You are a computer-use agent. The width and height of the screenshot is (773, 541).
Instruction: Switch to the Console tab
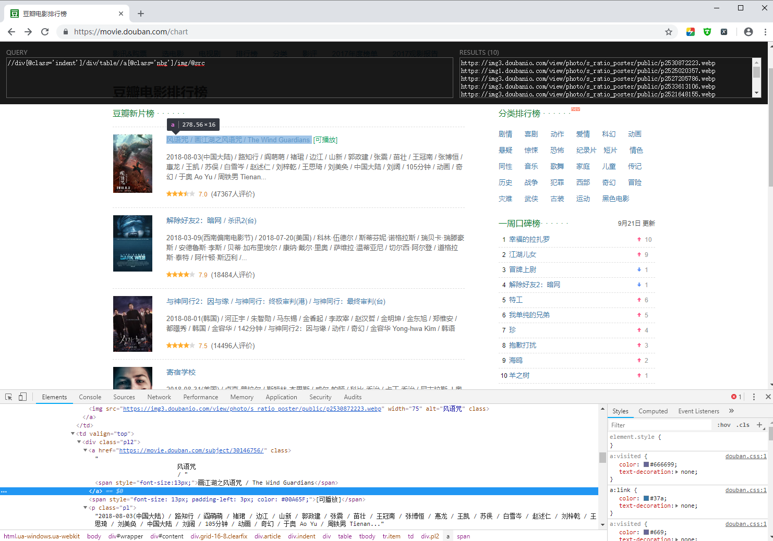click(x=90, y=397)
